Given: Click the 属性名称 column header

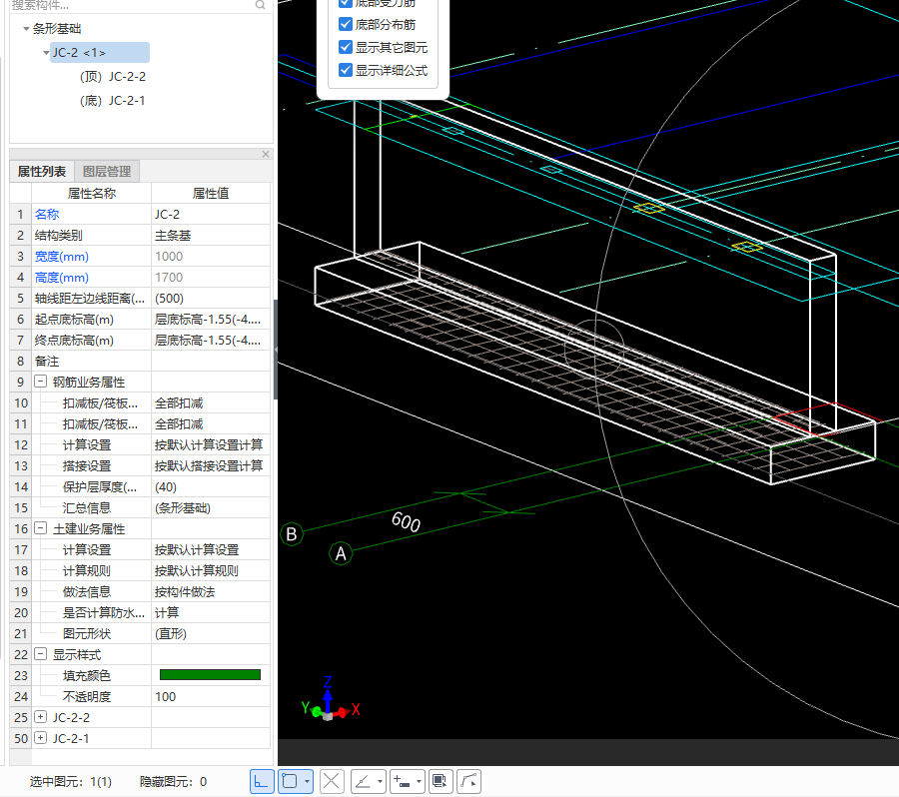Looking at the screenshot, I should point(91,193).
